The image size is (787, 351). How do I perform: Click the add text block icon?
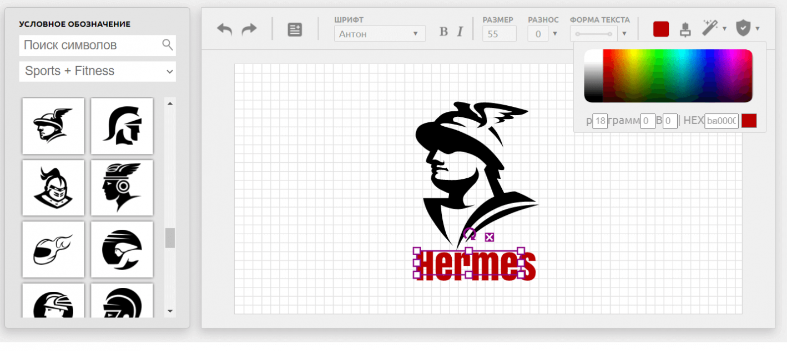pos(295,30)
